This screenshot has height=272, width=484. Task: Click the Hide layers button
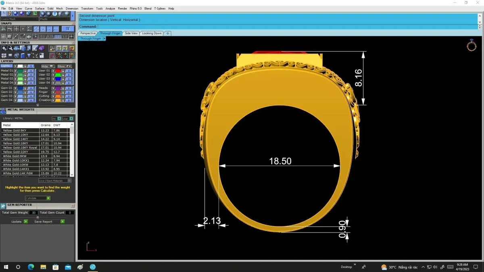pos(48,66)
